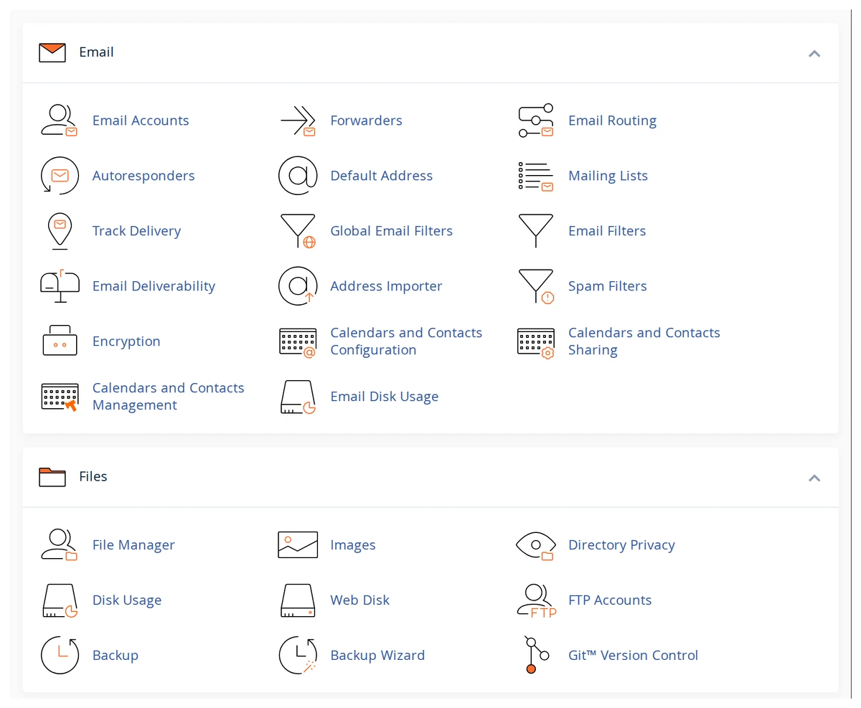Click the Calendars and Contacts Sharing icon
The width and height of the screenshot is (861, 708).
click(x=536, y=343)
